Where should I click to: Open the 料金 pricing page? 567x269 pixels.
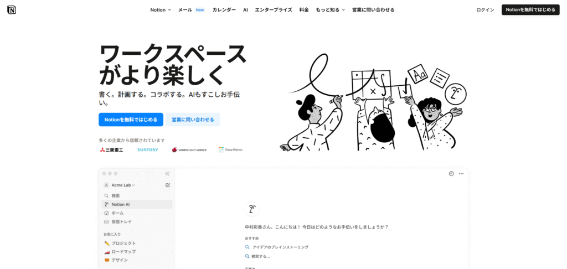[304, 10]
